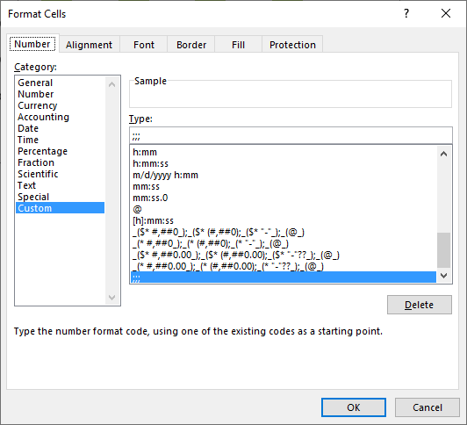
Task: Select the @ text format code
Action: pyautogui.click(x=284, y=209)
